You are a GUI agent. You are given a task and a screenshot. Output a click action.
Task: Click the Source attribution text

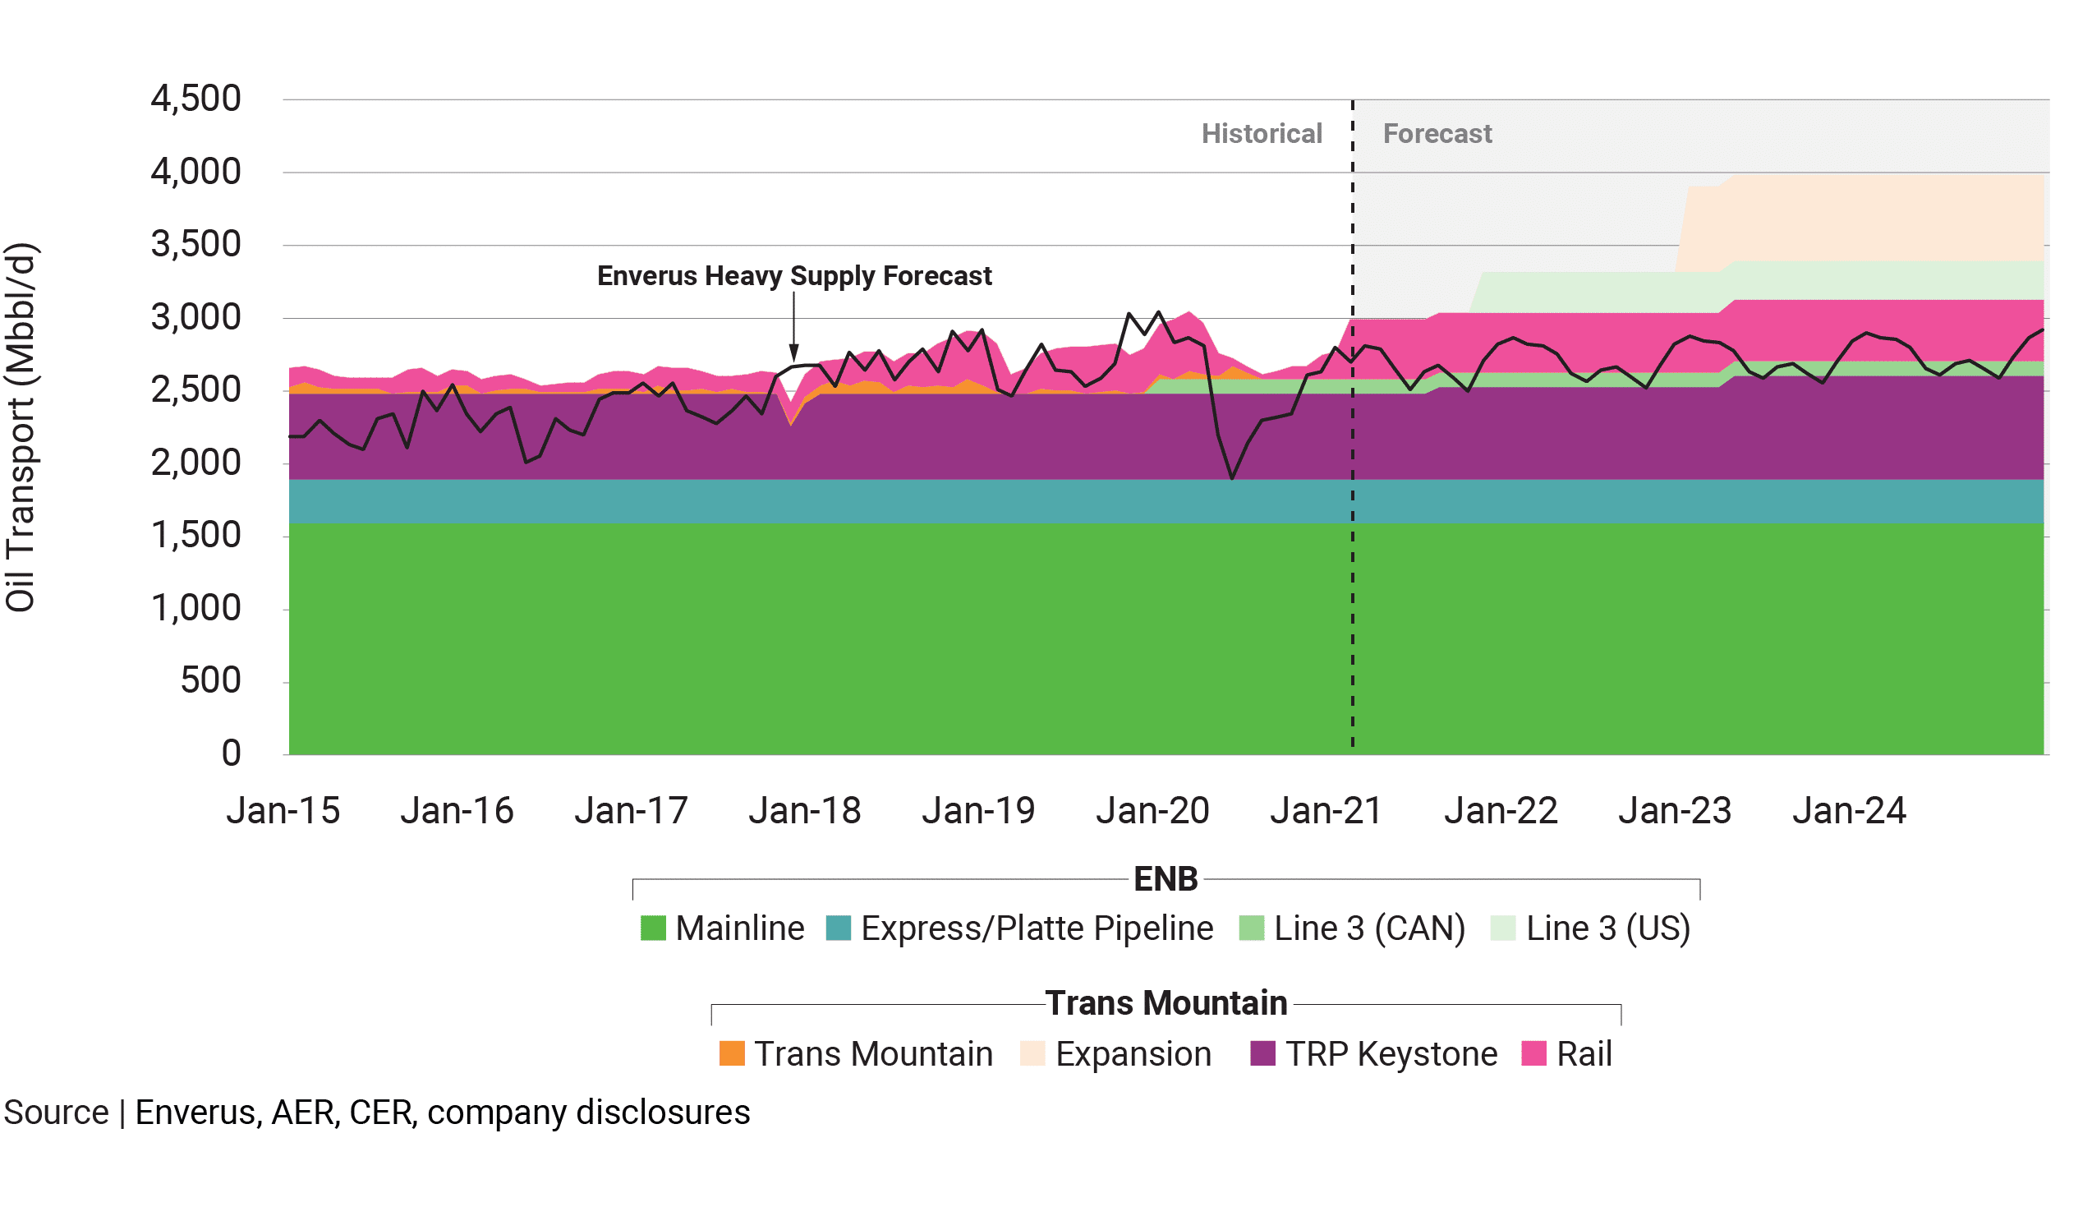point(376,1113)
